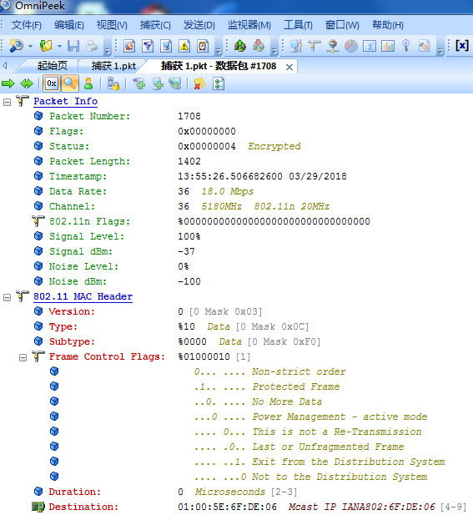The height and width of the screenshot is (515, 473).
Task: Click the green double-headed arrow icon
Action: (x=27, y=83)
